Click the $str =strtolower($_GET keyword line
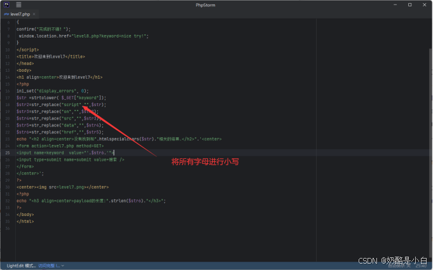Image resolution: width=433 pixels, height=270 pixels. pyautogui.click(x=61, y=98)
